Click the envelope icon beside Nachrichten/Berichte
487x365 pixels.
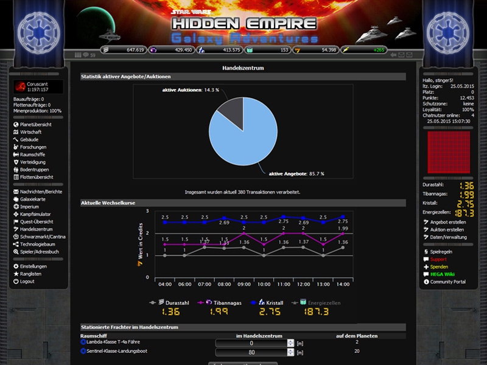click(x=16, y=192)
